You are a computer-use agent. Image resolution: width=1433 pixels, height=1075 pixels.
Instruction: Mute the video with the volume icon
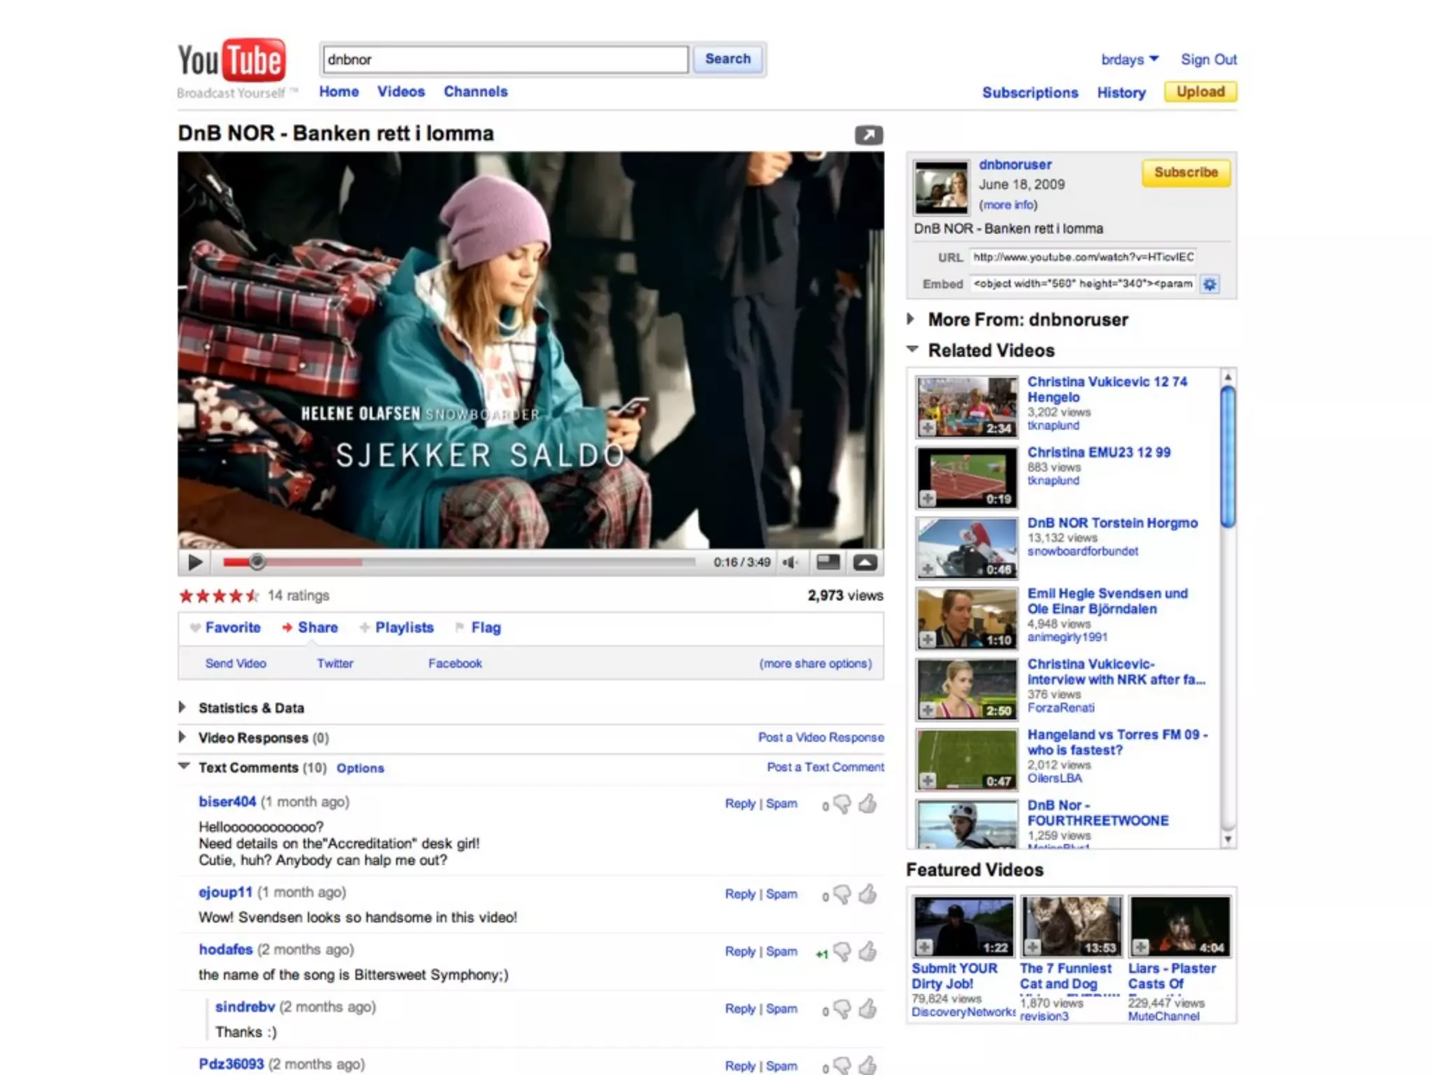(790, 562)
